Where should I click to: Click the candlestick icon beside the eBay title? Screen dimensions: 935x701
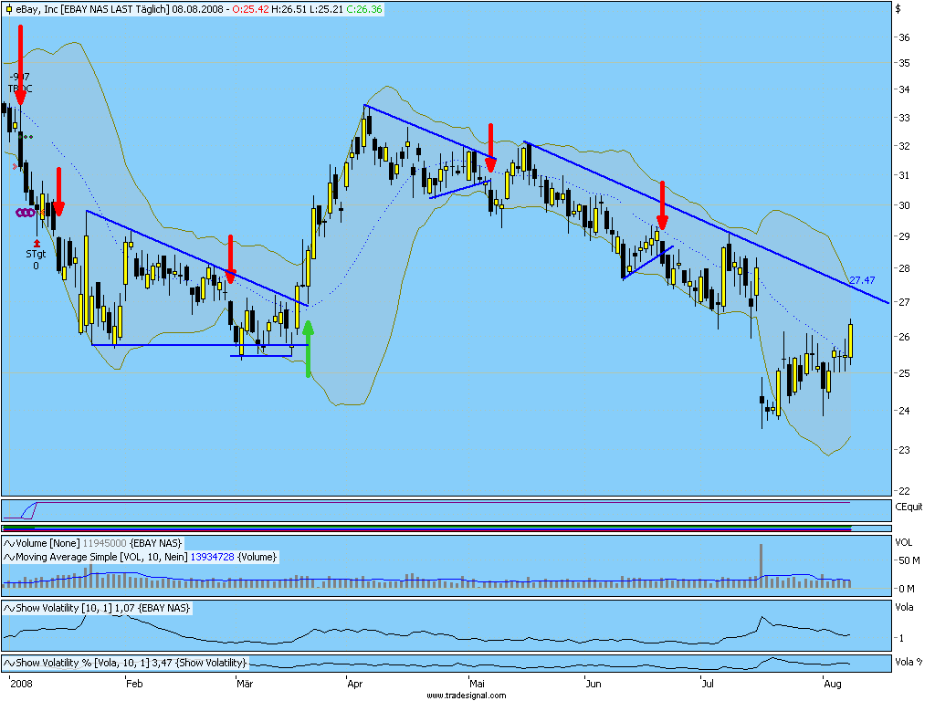coord(8,9)
